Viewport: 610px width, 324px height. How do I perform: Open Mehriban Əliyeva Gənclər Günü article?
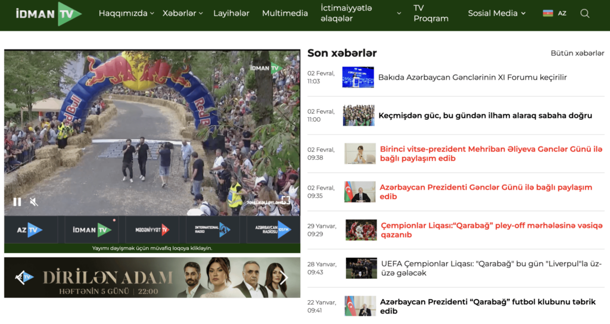pos(491,154)
